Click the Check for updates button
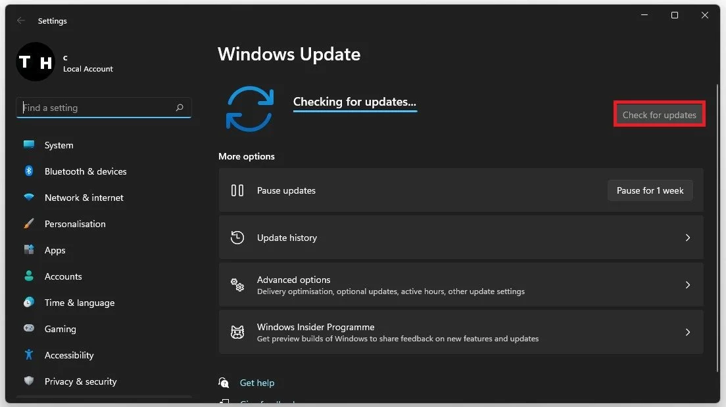Screen dimensions: 726x407 (x=660, y=115)
